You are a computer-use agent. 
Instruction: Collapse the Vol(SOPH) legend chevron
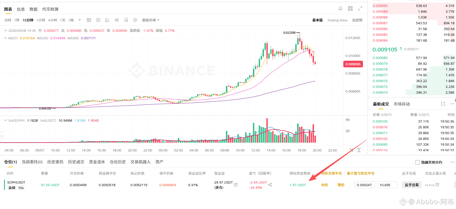click(x=5, y=121)
